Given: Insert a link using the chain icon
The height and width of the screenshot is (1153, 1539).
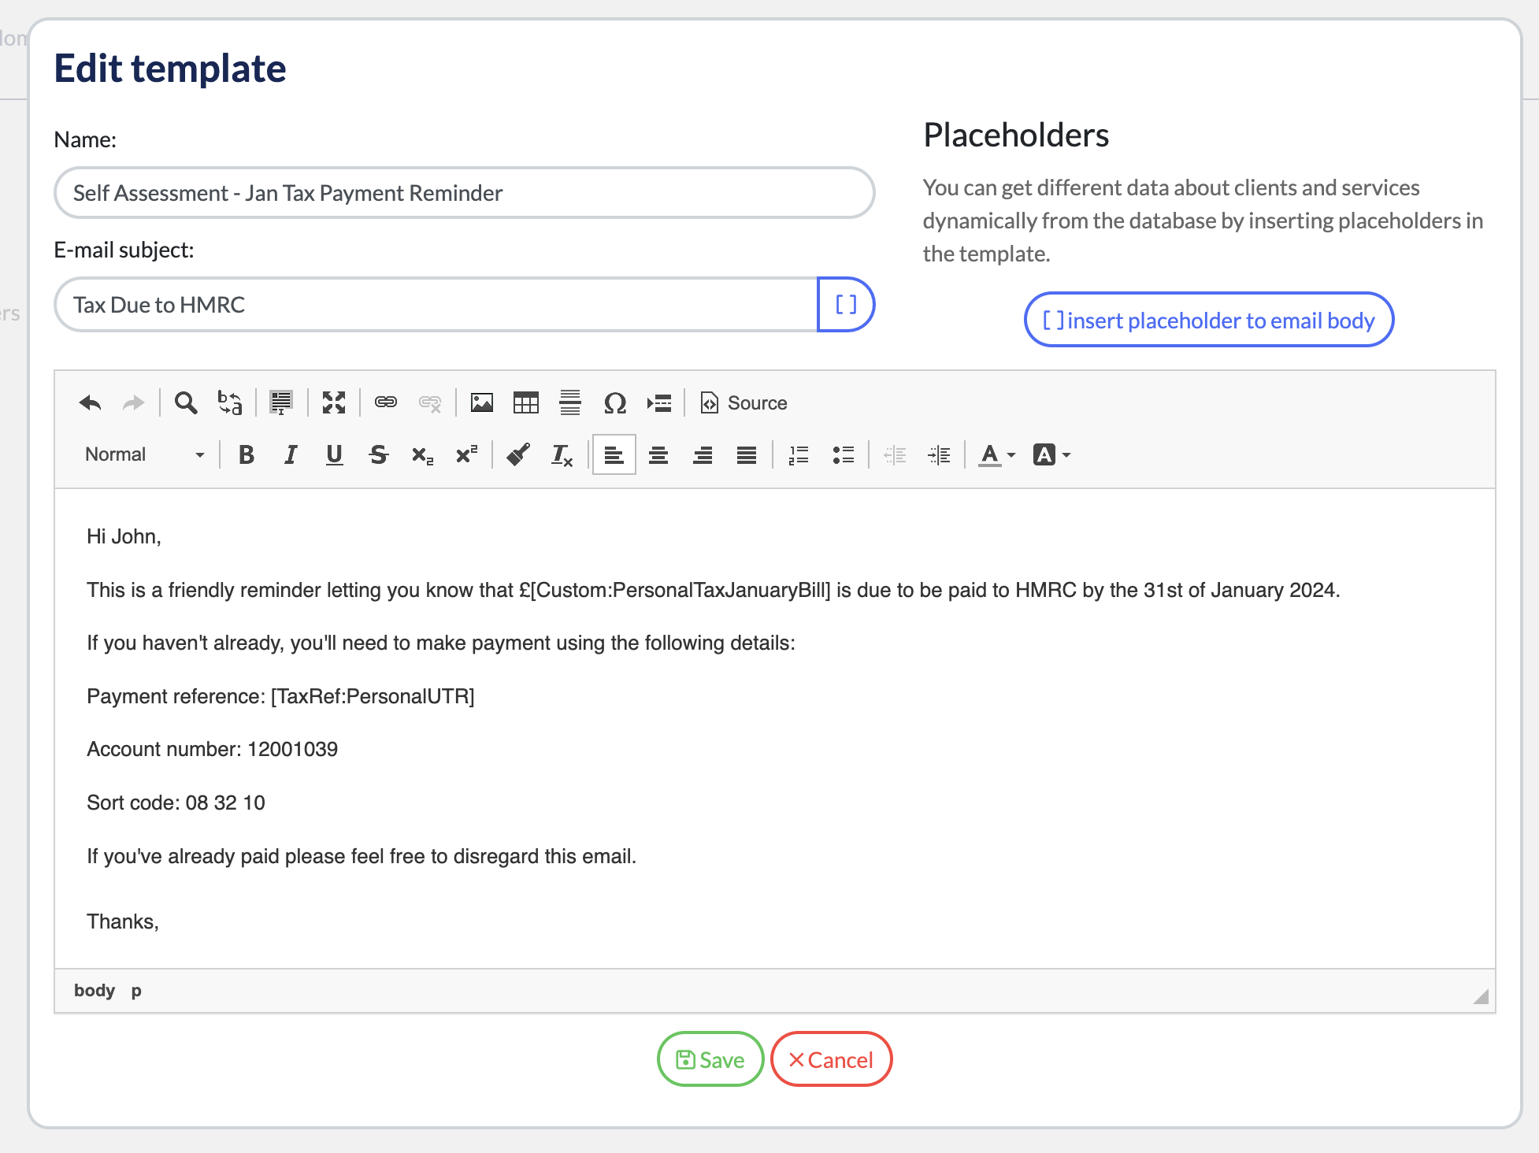Looking at the screenshot, I should click(x=386, y=403).
